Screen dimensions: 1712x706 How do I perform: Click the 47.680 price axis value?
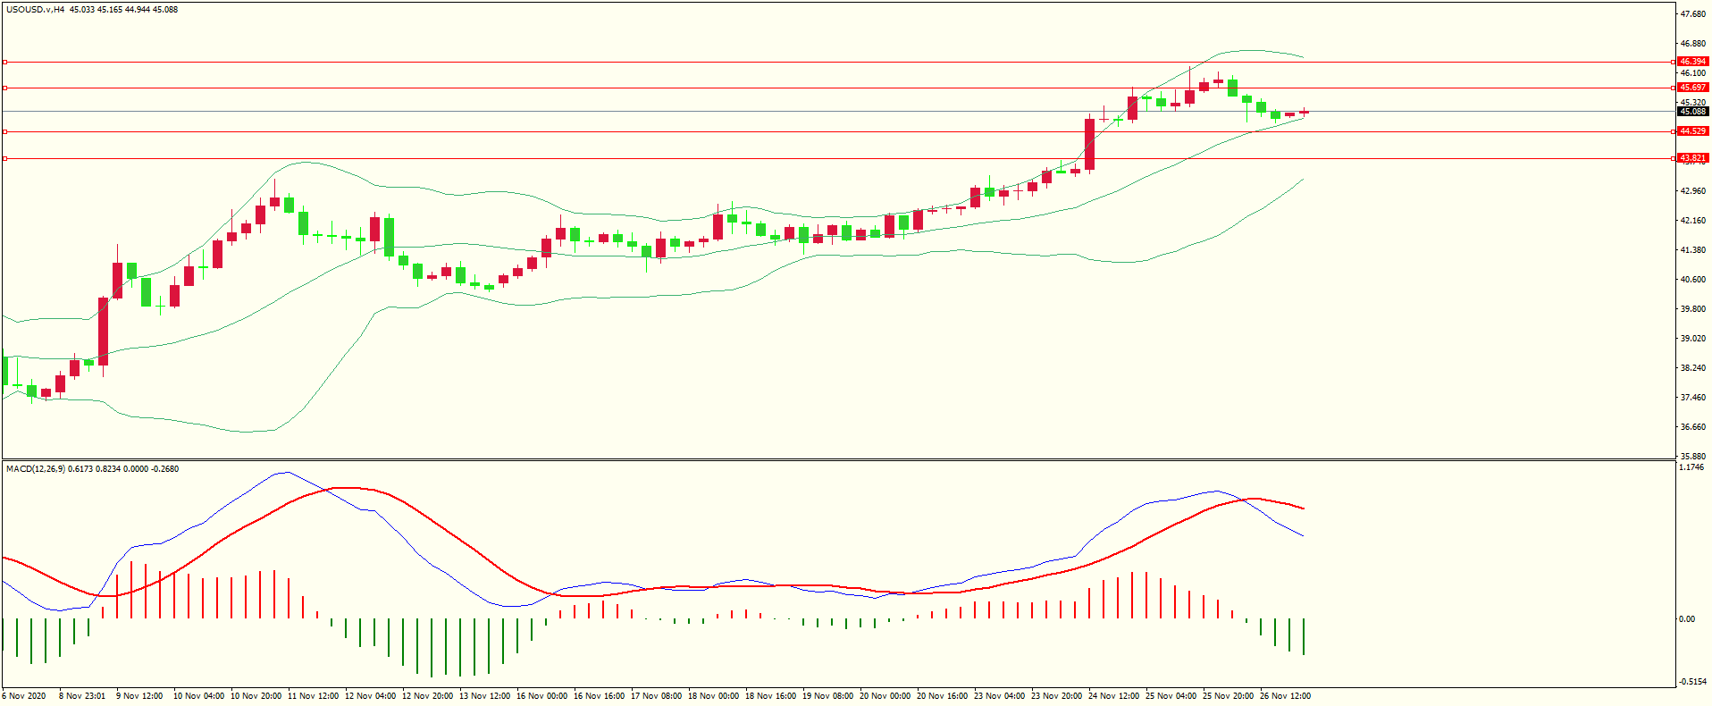point(1692,14)
